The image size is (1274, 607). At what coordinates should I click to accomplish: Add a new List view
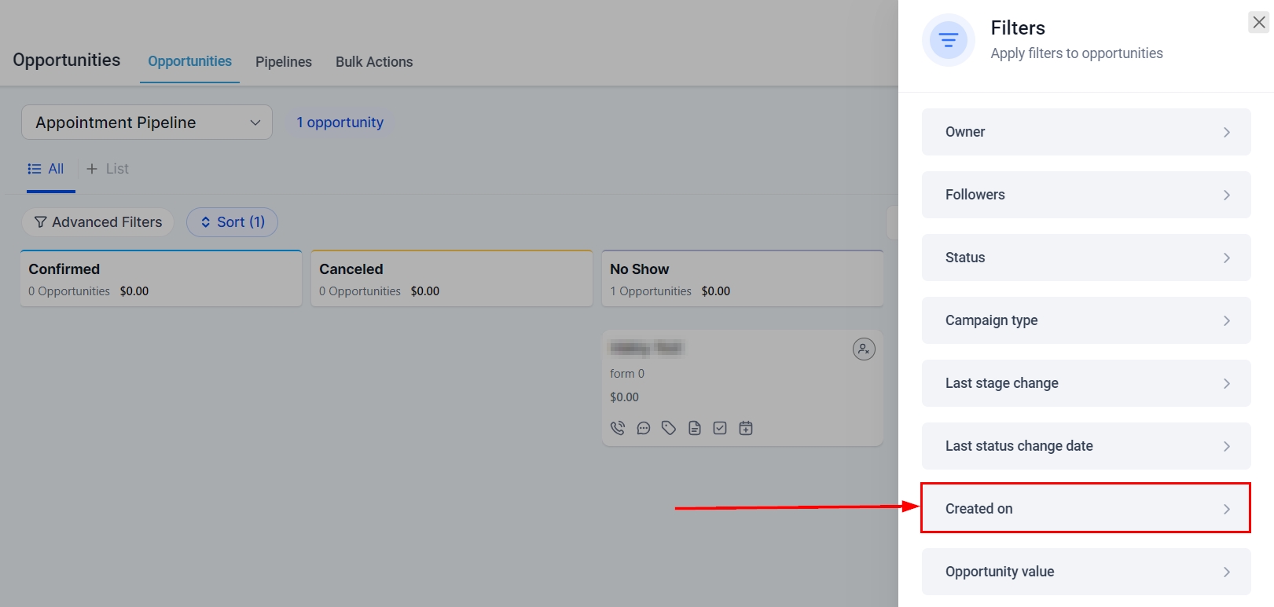pos(108,169)
